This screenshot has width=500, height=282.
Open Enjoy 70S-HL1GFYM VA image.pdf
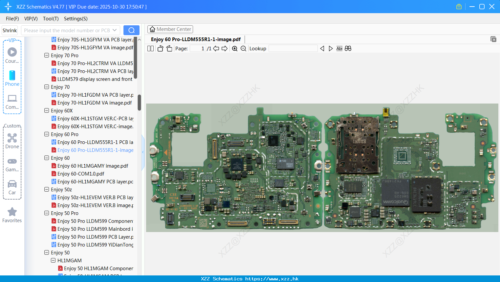point(92,47)
